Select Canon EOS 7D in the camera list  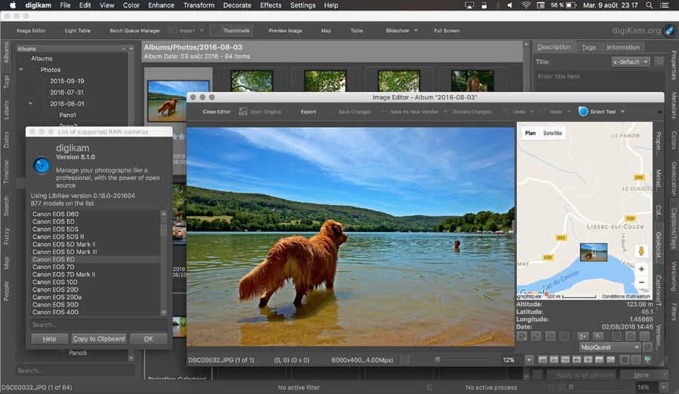pos(54,267)
